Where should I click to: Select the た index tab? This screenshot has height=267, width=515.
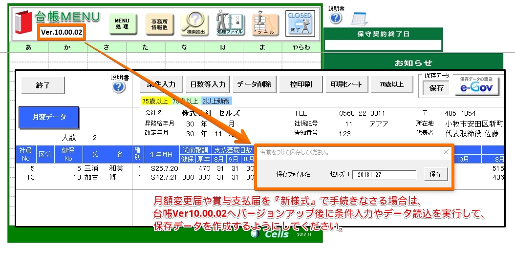(146, 47)
